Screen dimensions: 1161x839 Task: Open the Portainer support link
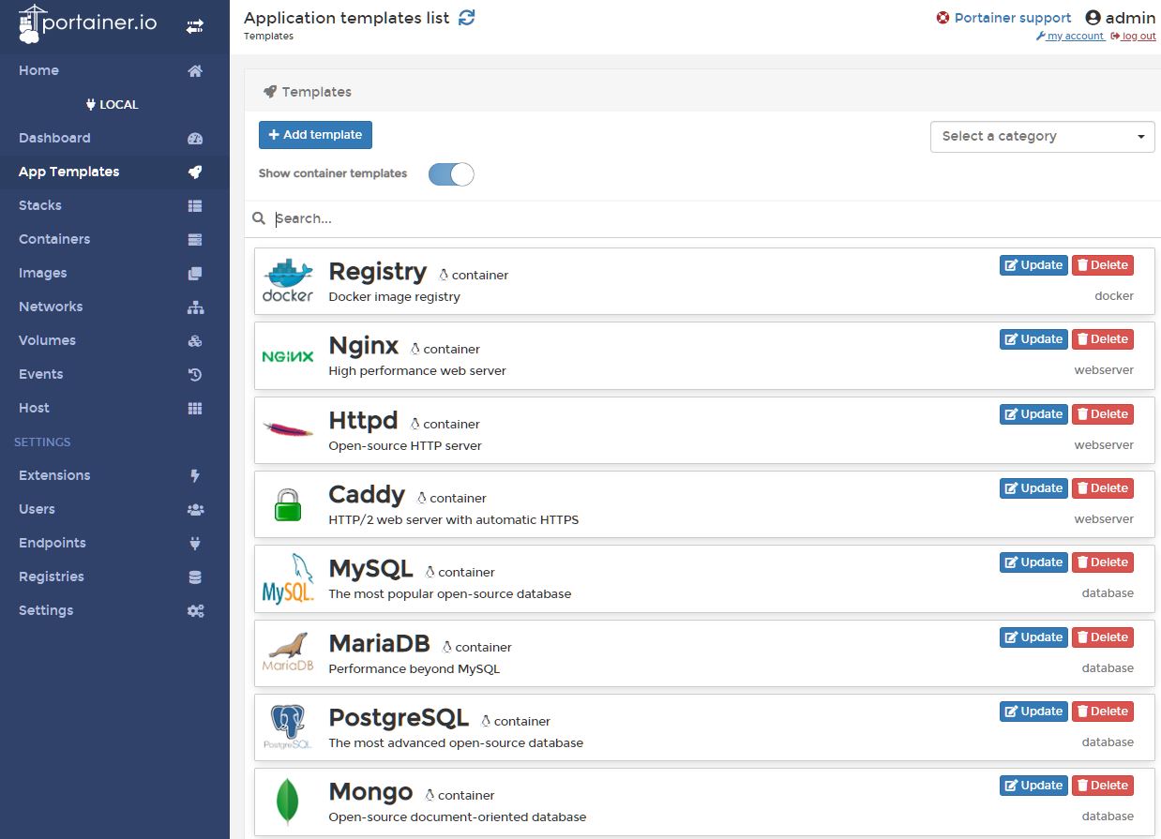(1003, 18)
